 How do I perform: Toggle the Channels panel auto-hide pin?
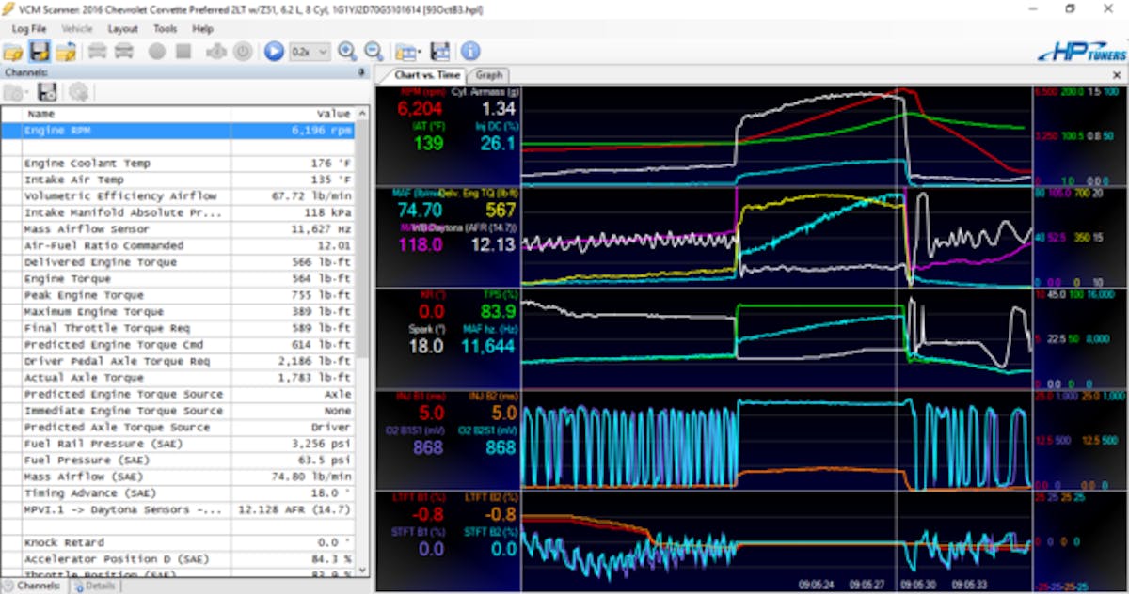362,72
